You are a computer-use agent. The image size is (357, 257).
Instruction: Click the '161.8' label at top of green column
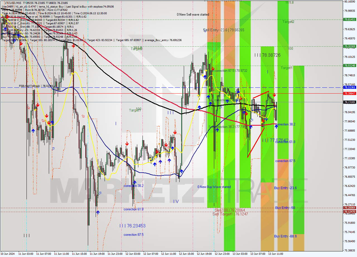(290, 2)
